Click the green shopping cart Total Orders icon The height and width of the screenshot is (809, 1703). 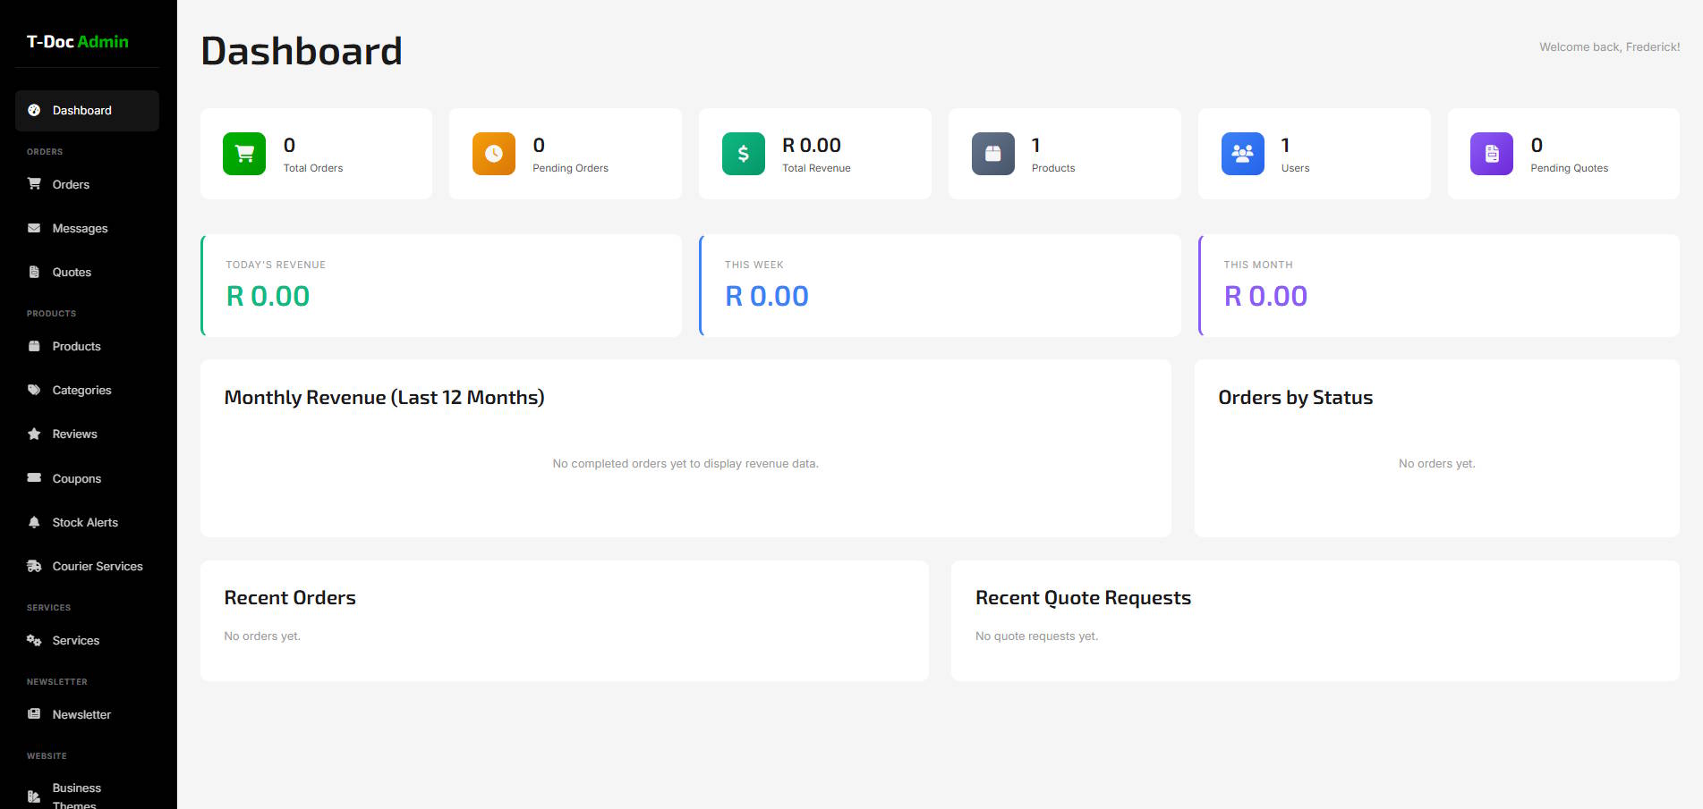pyautogui.click(x=243, y=154)
